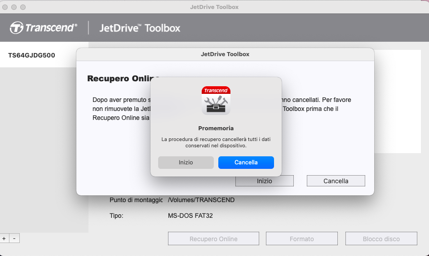This screenshot has width=429, height=256.
Task: Click the Formato button
Action: tap(301, 239)
